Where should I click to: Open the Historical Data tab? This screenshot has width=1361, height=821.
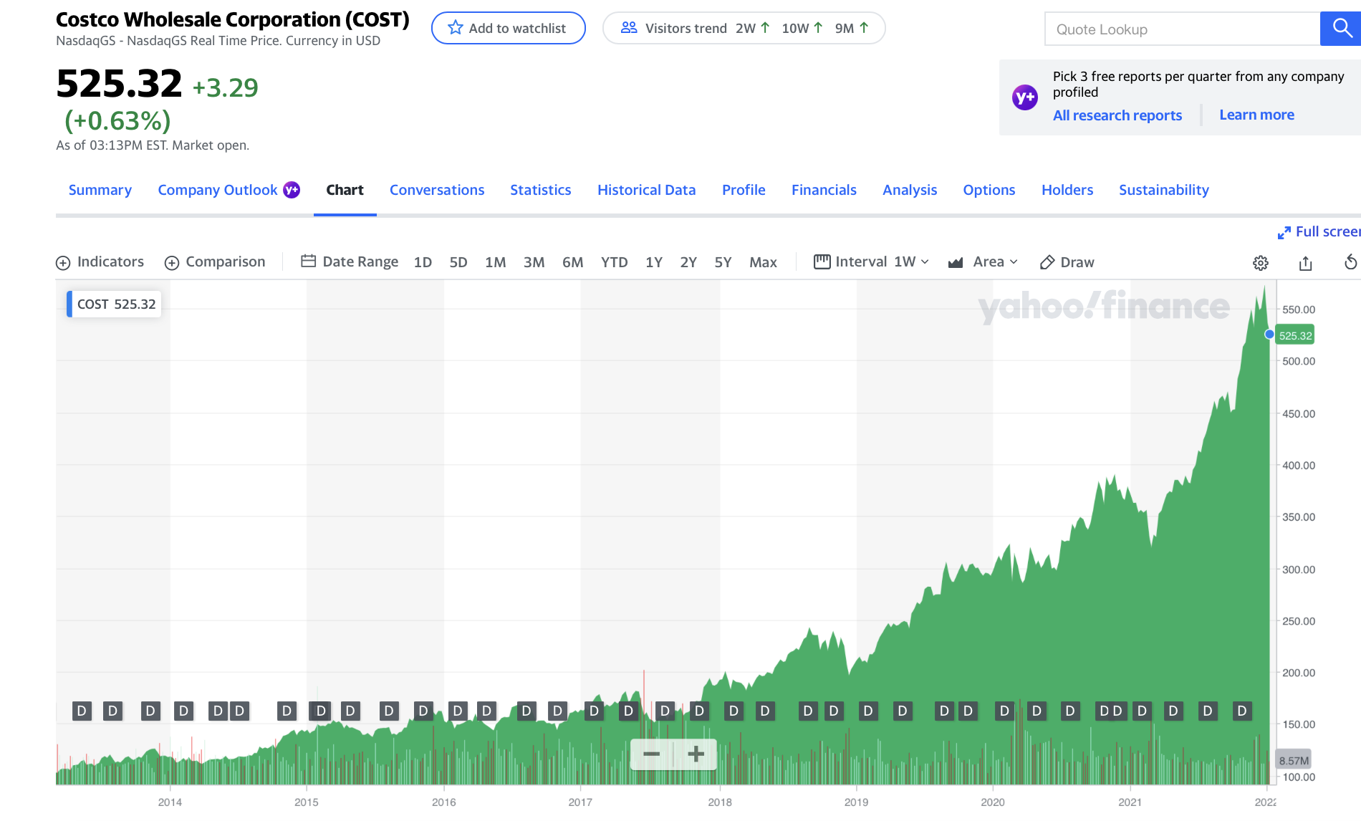(647, 190)
